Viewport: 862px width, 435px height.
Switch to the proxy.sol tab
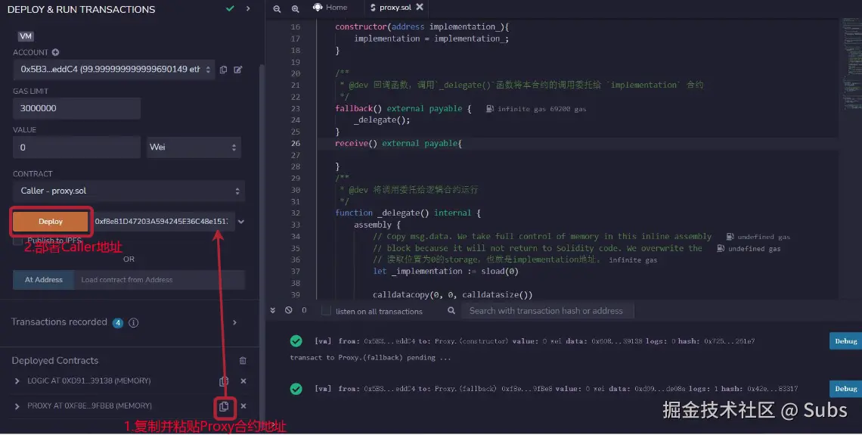(390, 7)
